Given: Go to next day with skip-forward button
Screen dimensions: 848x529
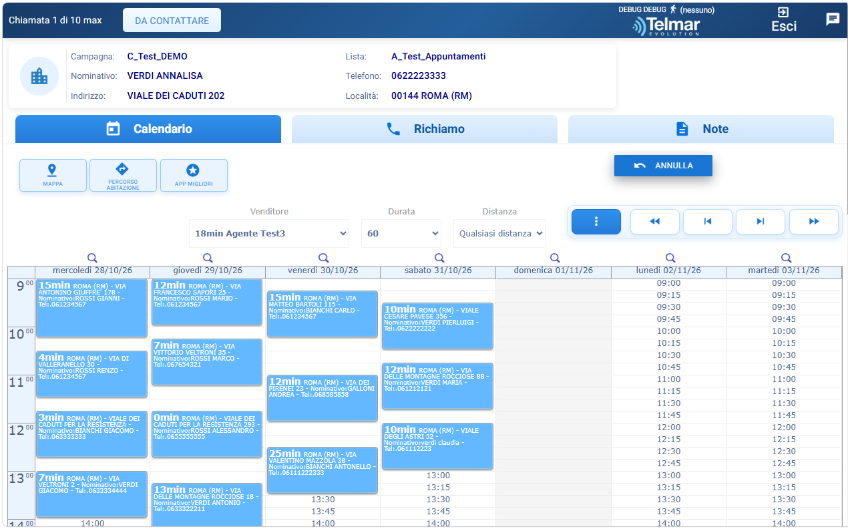Looking at the screenshot, I should [761, 222].
